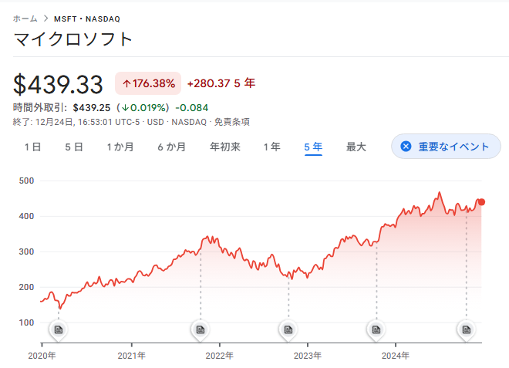Switch to 年初来 range
509x368 pixels.
(x=225, y=147)
